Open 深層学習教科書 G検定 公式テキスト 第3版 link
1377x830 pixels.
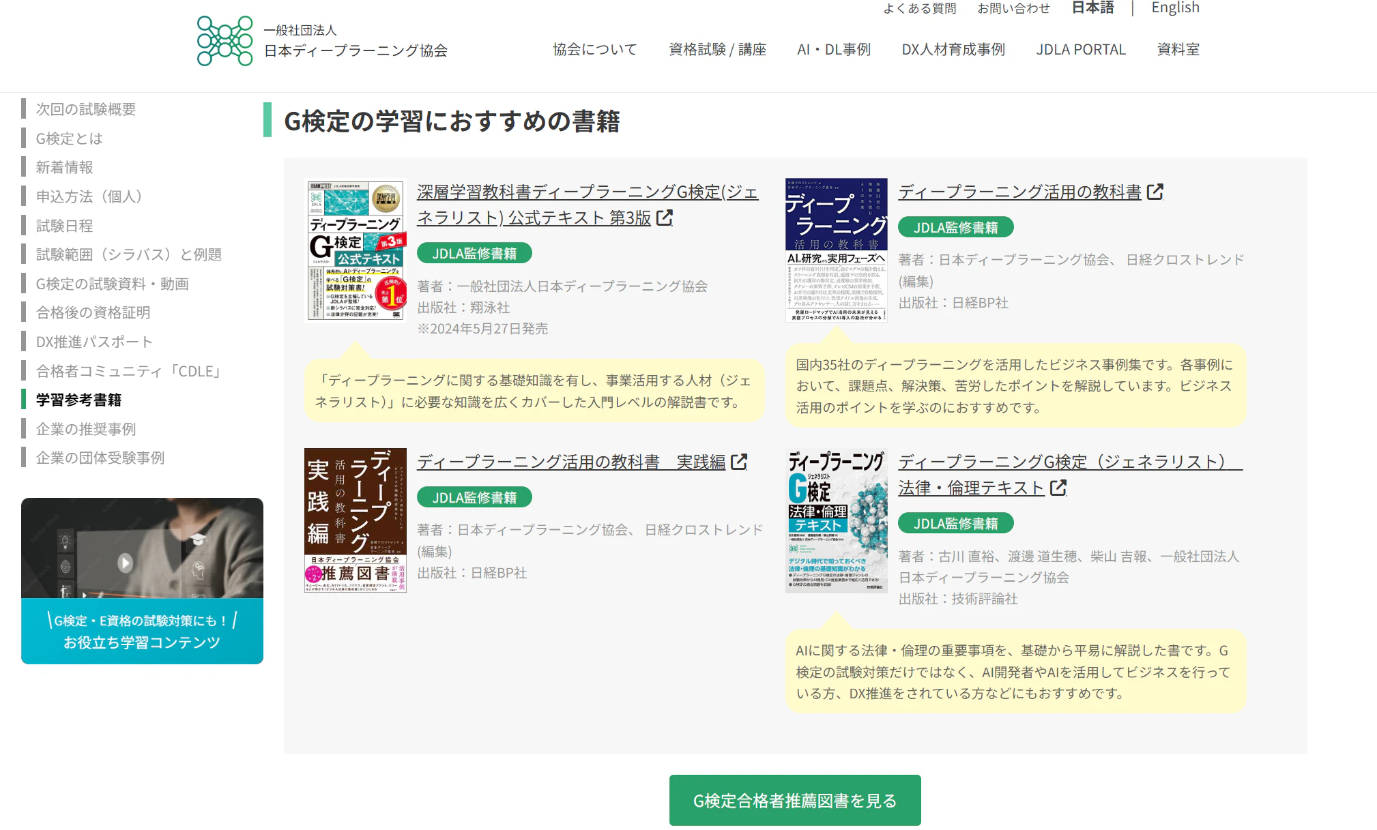[587, 205]
